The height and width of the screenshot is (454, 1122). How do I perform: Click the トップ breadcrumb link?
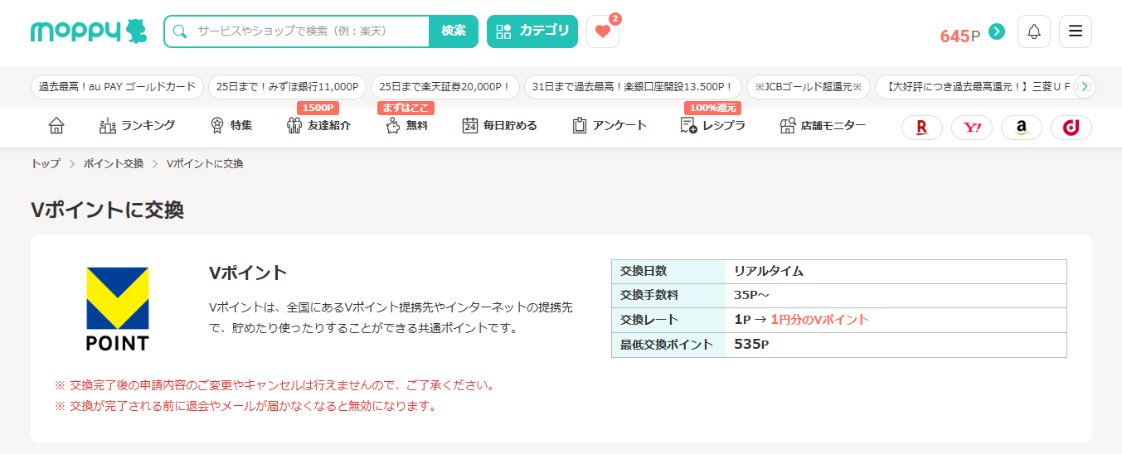[x=46, y=164]
